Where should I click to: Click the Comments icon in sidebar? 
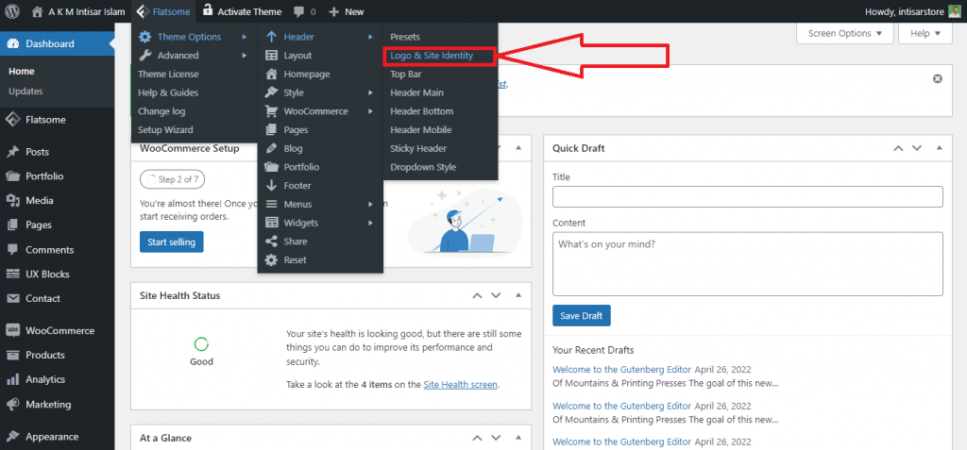tap(13, 250)
